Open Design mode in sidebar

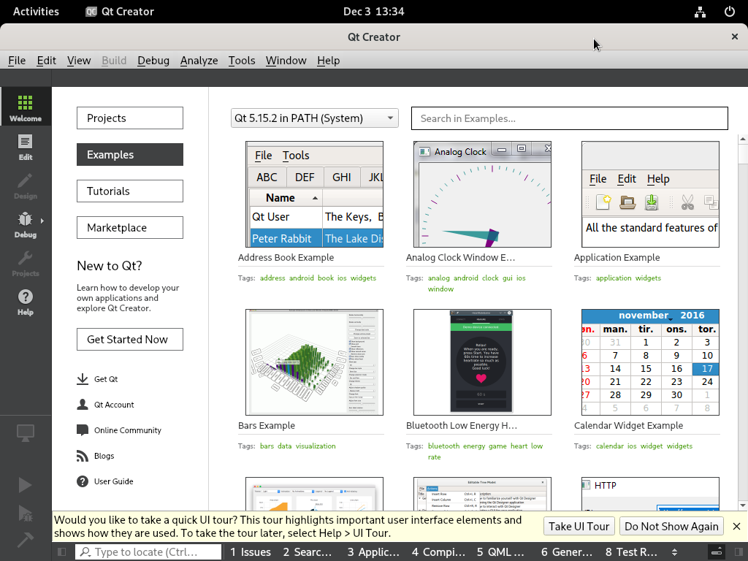(x=26, y=186)
